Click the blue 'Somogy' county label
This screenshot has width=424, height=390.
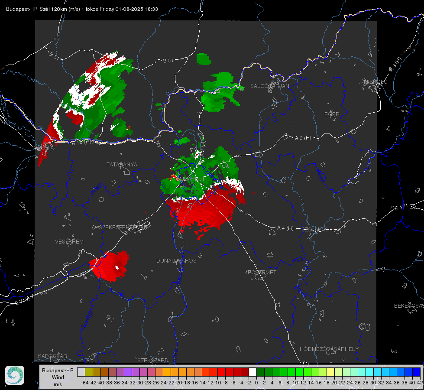tap(87, 320)
